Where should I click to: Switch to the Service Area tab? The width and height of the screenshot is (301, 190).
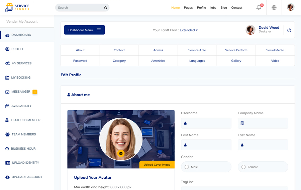click(197, 50)
